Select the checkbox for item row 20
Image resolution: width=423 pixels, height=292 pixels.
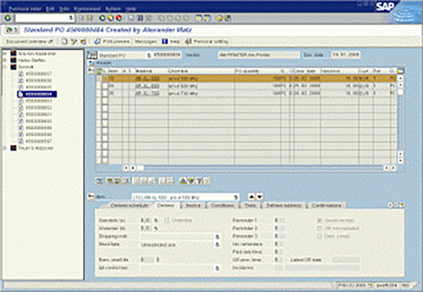click(105, 85)
